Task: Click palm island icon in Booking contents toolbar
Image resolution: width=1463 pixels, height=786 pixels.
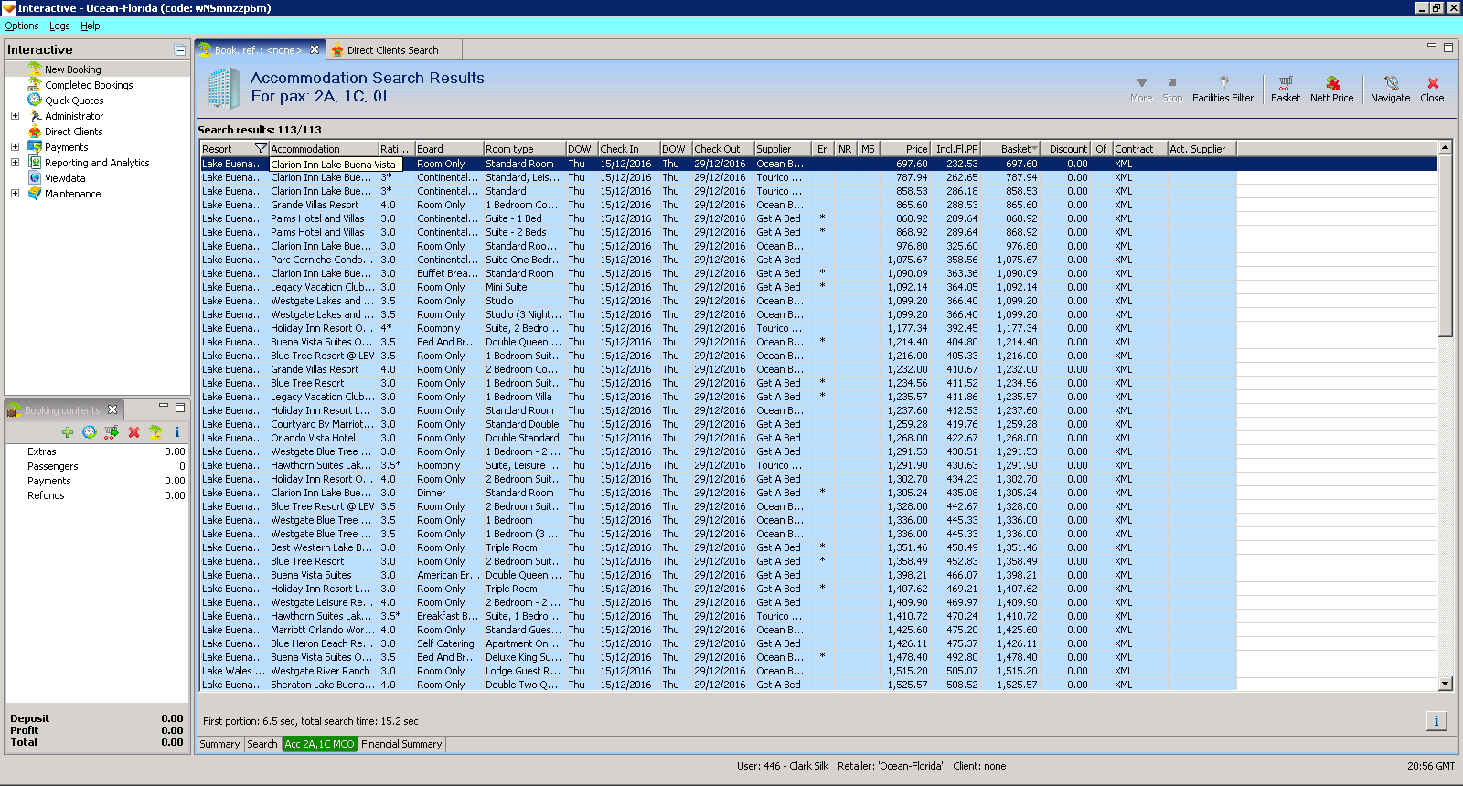Action: [155, 432]
